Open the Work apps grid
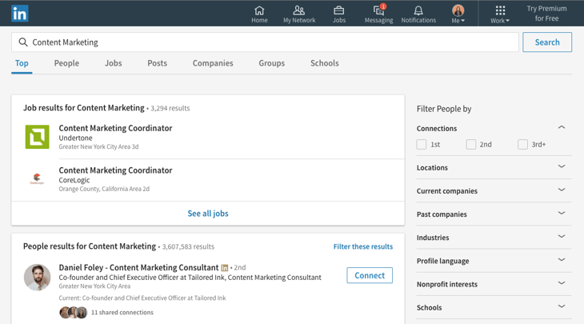Screen dimensions: 584x324 500,11
